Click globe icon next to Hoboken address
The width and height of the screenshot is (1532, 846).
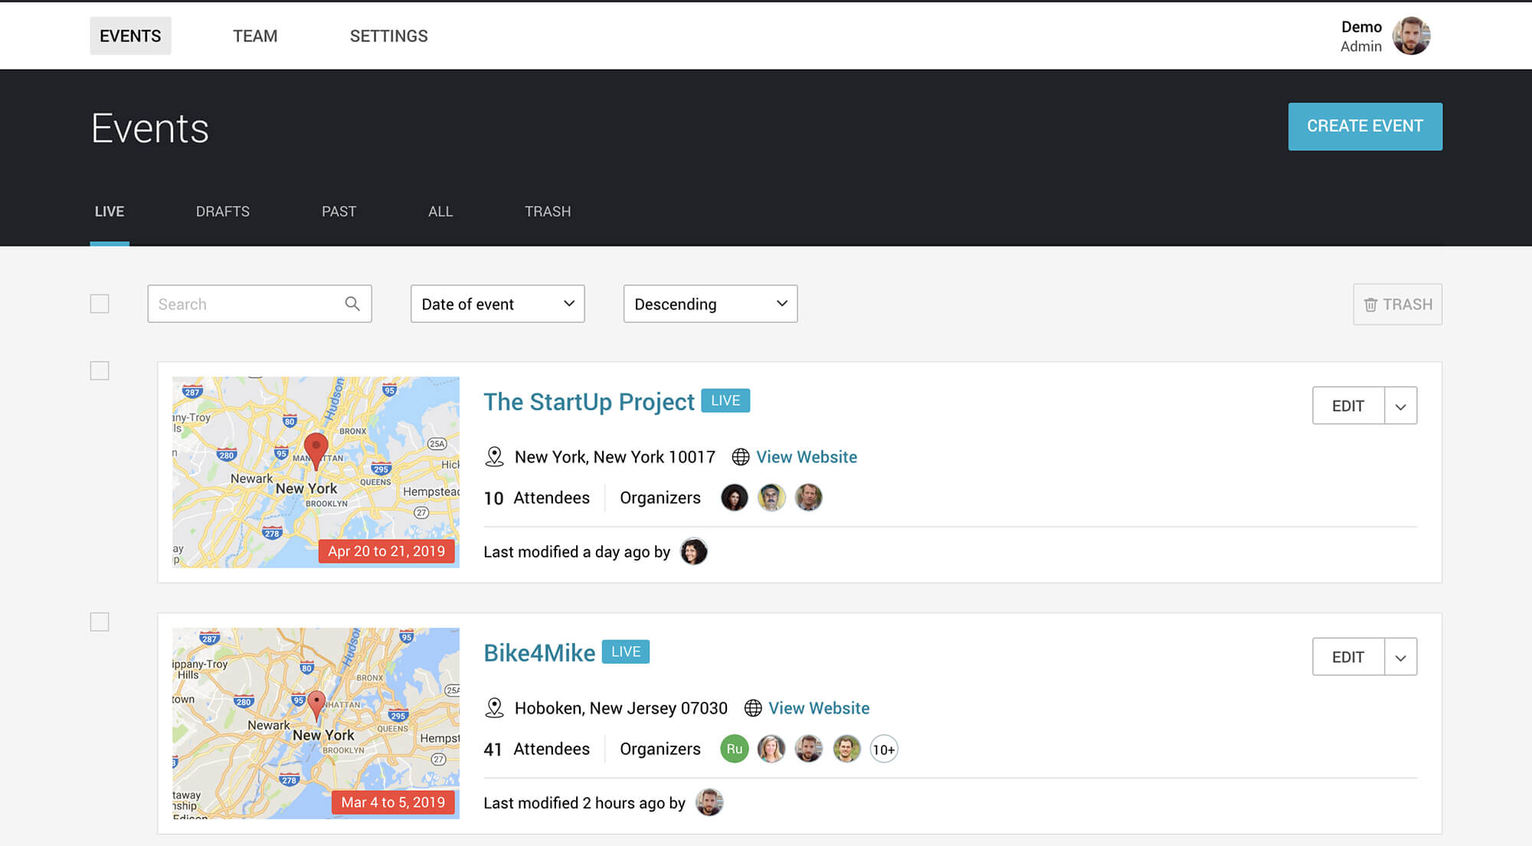pos(753,708)
